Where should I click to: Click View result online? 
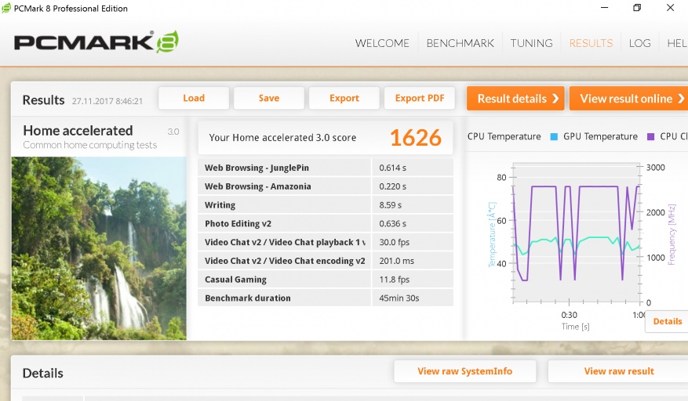tap(628, 99)
